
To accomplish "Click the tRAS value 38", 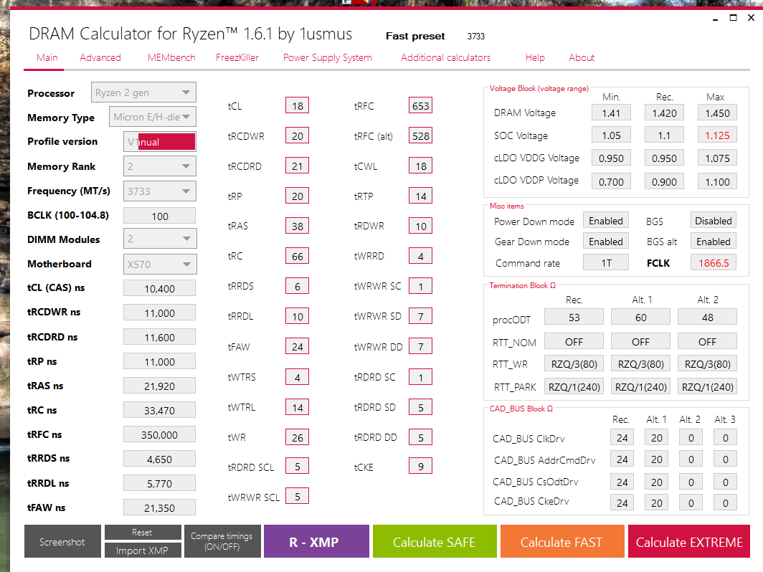I will click(298, 226).
